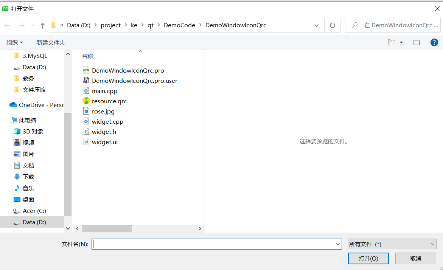This screenshot has height=270, width=443.
Task: Select widget.h file
Action: (x=104, y=132)
